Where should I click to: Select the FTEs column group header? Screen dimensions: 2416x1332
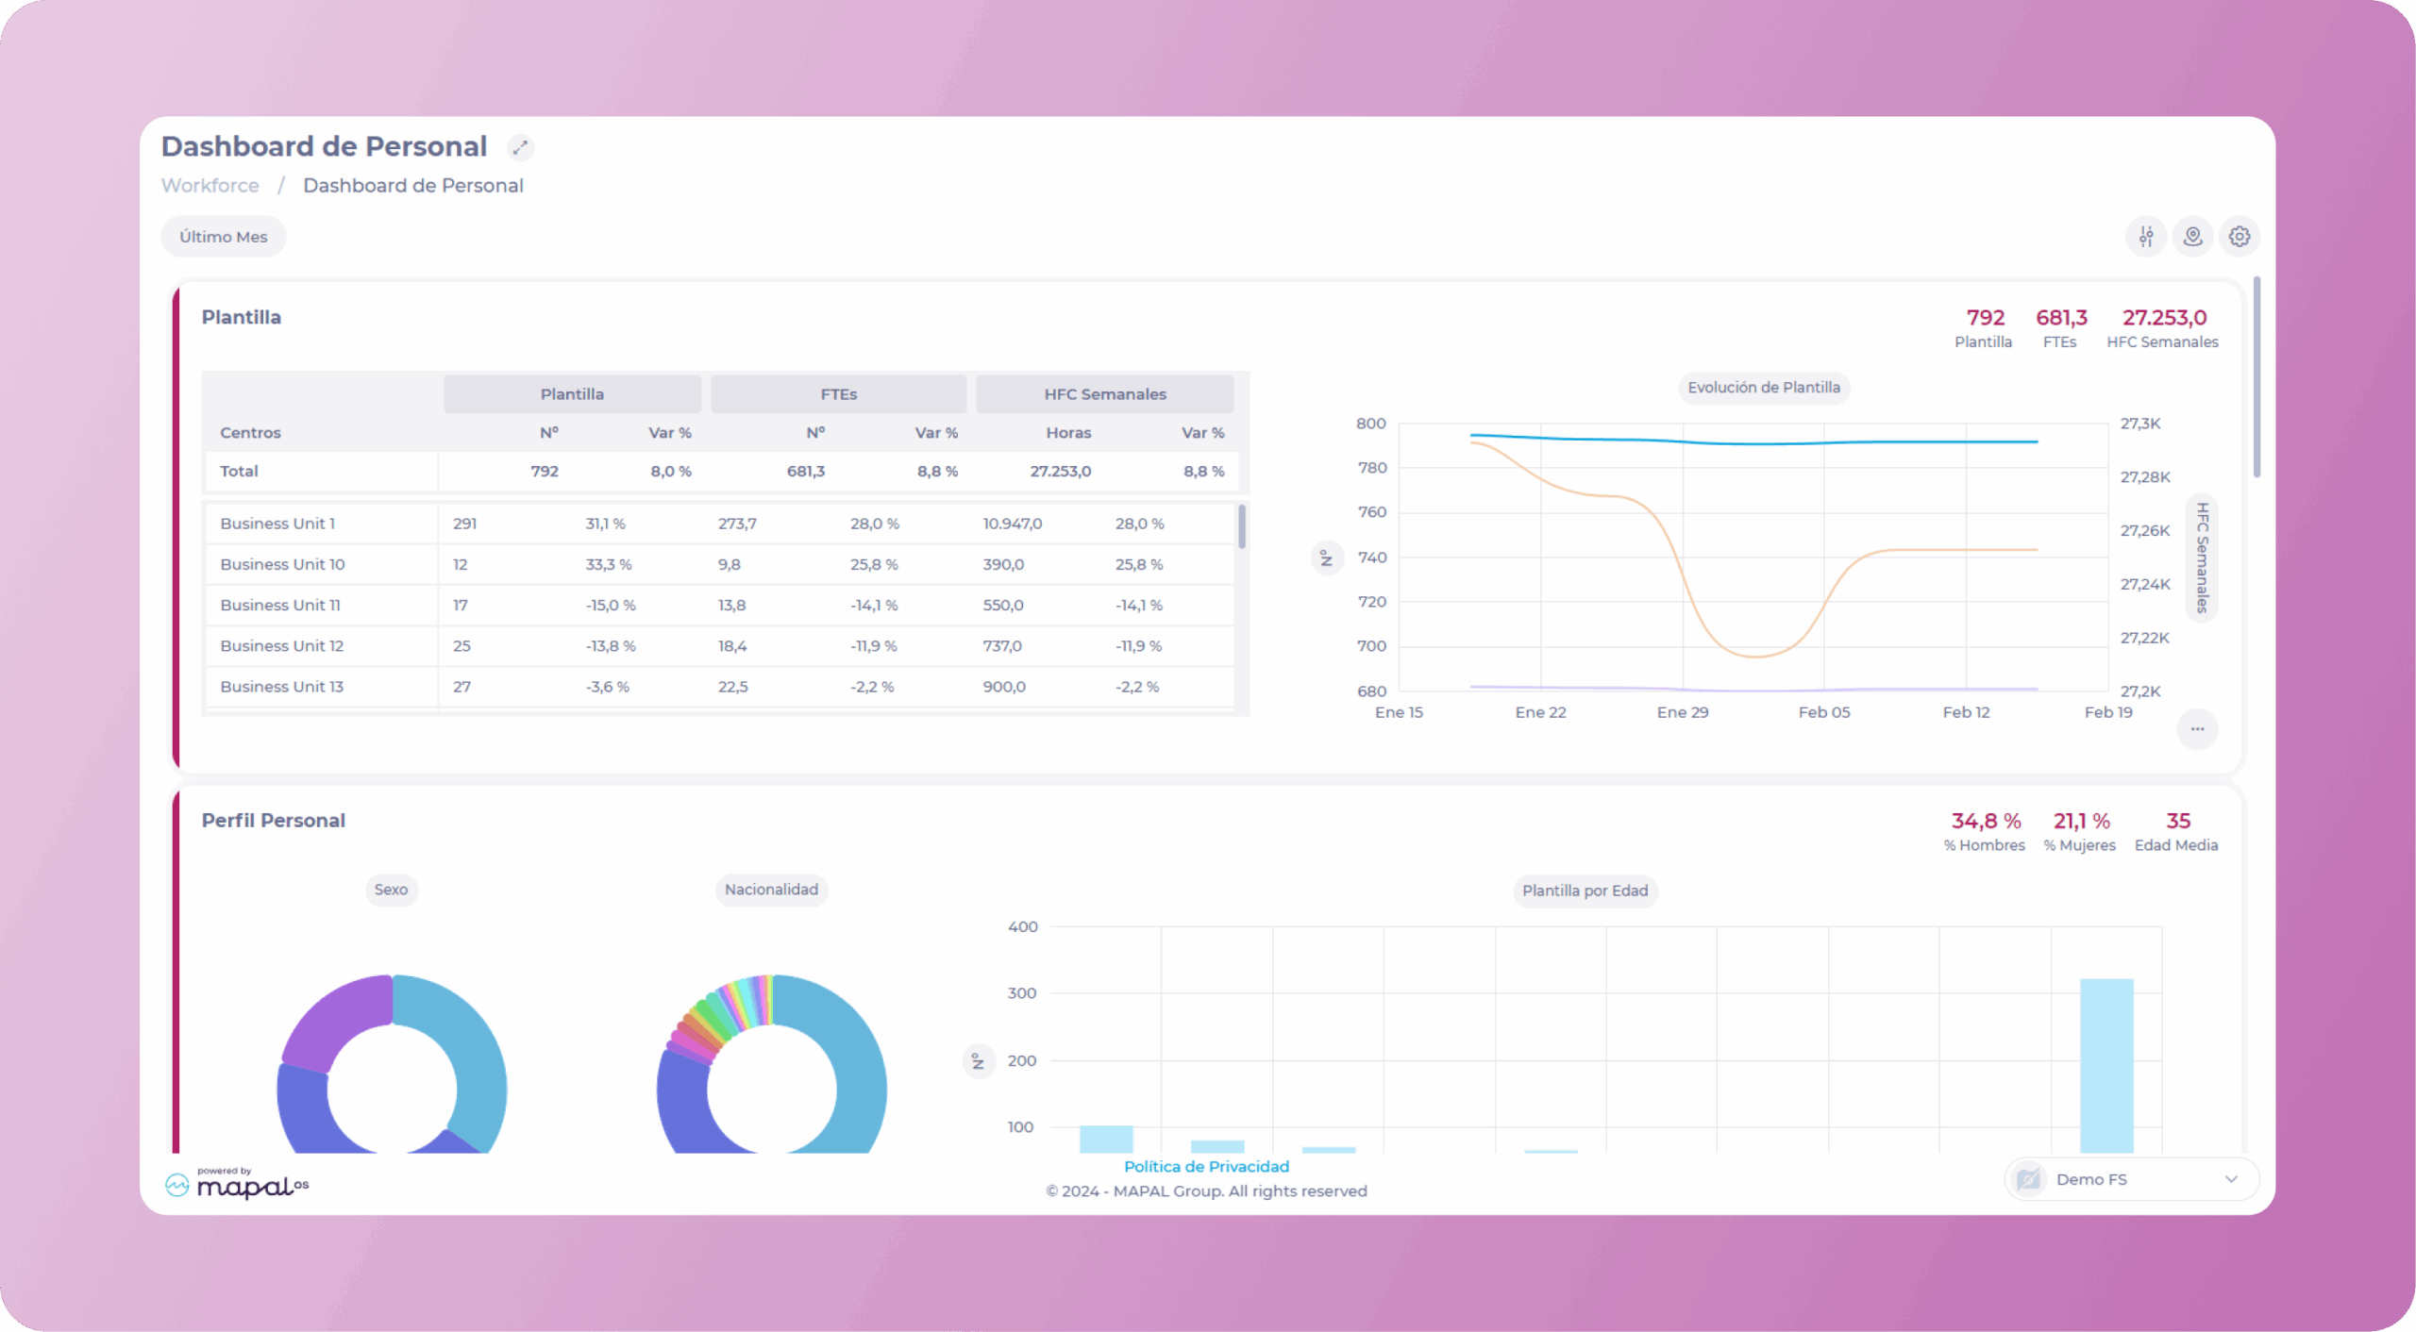click(838, 394)
